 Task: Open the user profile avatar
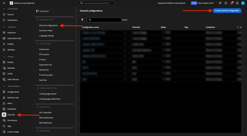point(243,3)
